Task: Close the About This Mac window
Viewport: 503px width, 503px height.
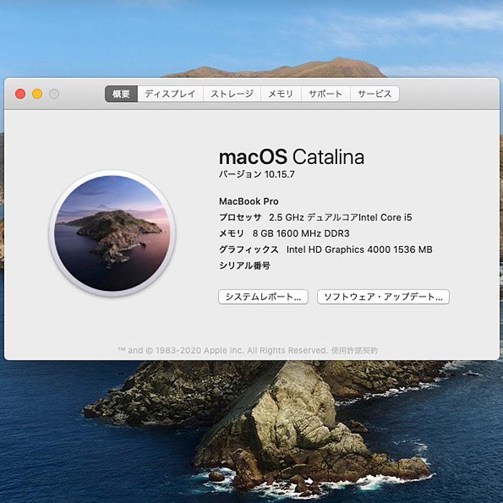Action: pyautogui.click(x=20, y=94)
